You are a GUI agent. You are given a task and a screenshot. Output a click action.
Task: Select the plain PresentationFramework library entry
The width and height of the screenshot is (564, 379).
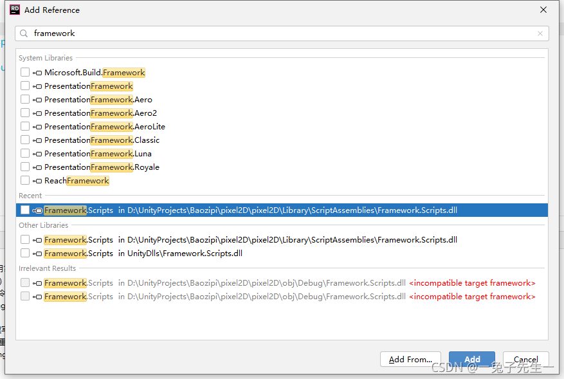pos(88,86)
